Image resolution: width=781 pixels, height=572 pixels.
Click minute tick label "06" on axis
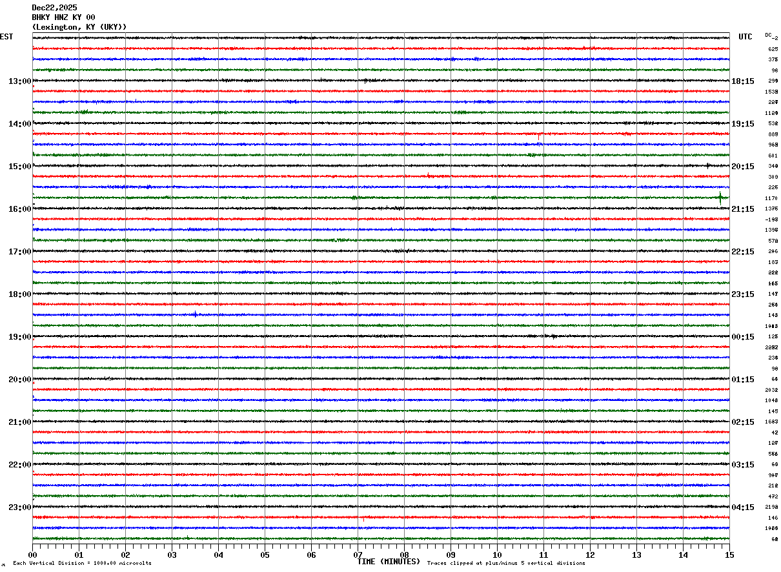[311, 555]
